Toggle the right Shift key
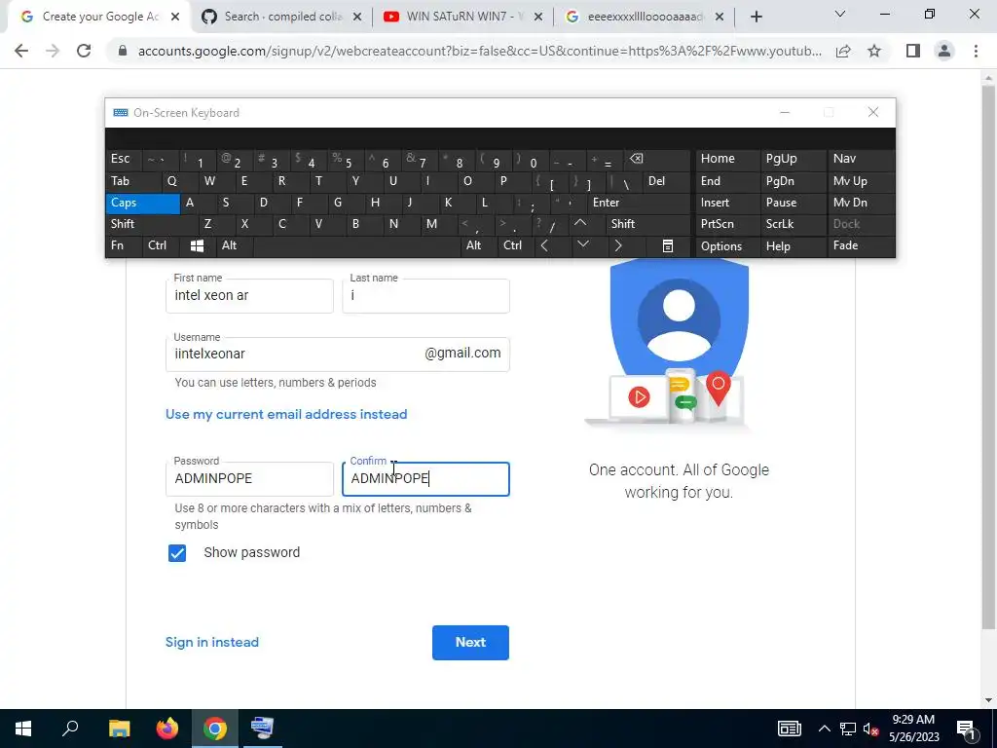Screen dimensions: 997x748 [x=648, y=224]
